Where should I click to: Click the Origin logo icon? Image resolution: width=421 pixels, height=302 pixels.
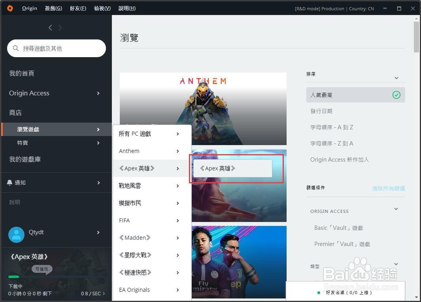tap(10, 8)
